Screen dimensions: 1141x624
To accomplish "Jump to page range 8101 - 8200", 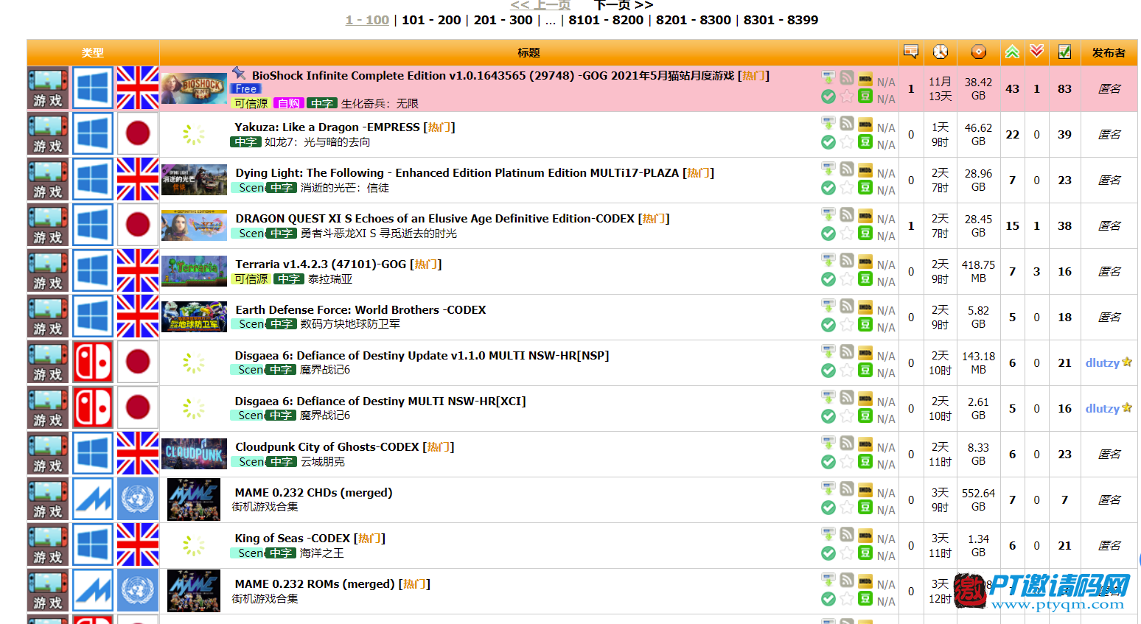I will click(x=606, y=20).
